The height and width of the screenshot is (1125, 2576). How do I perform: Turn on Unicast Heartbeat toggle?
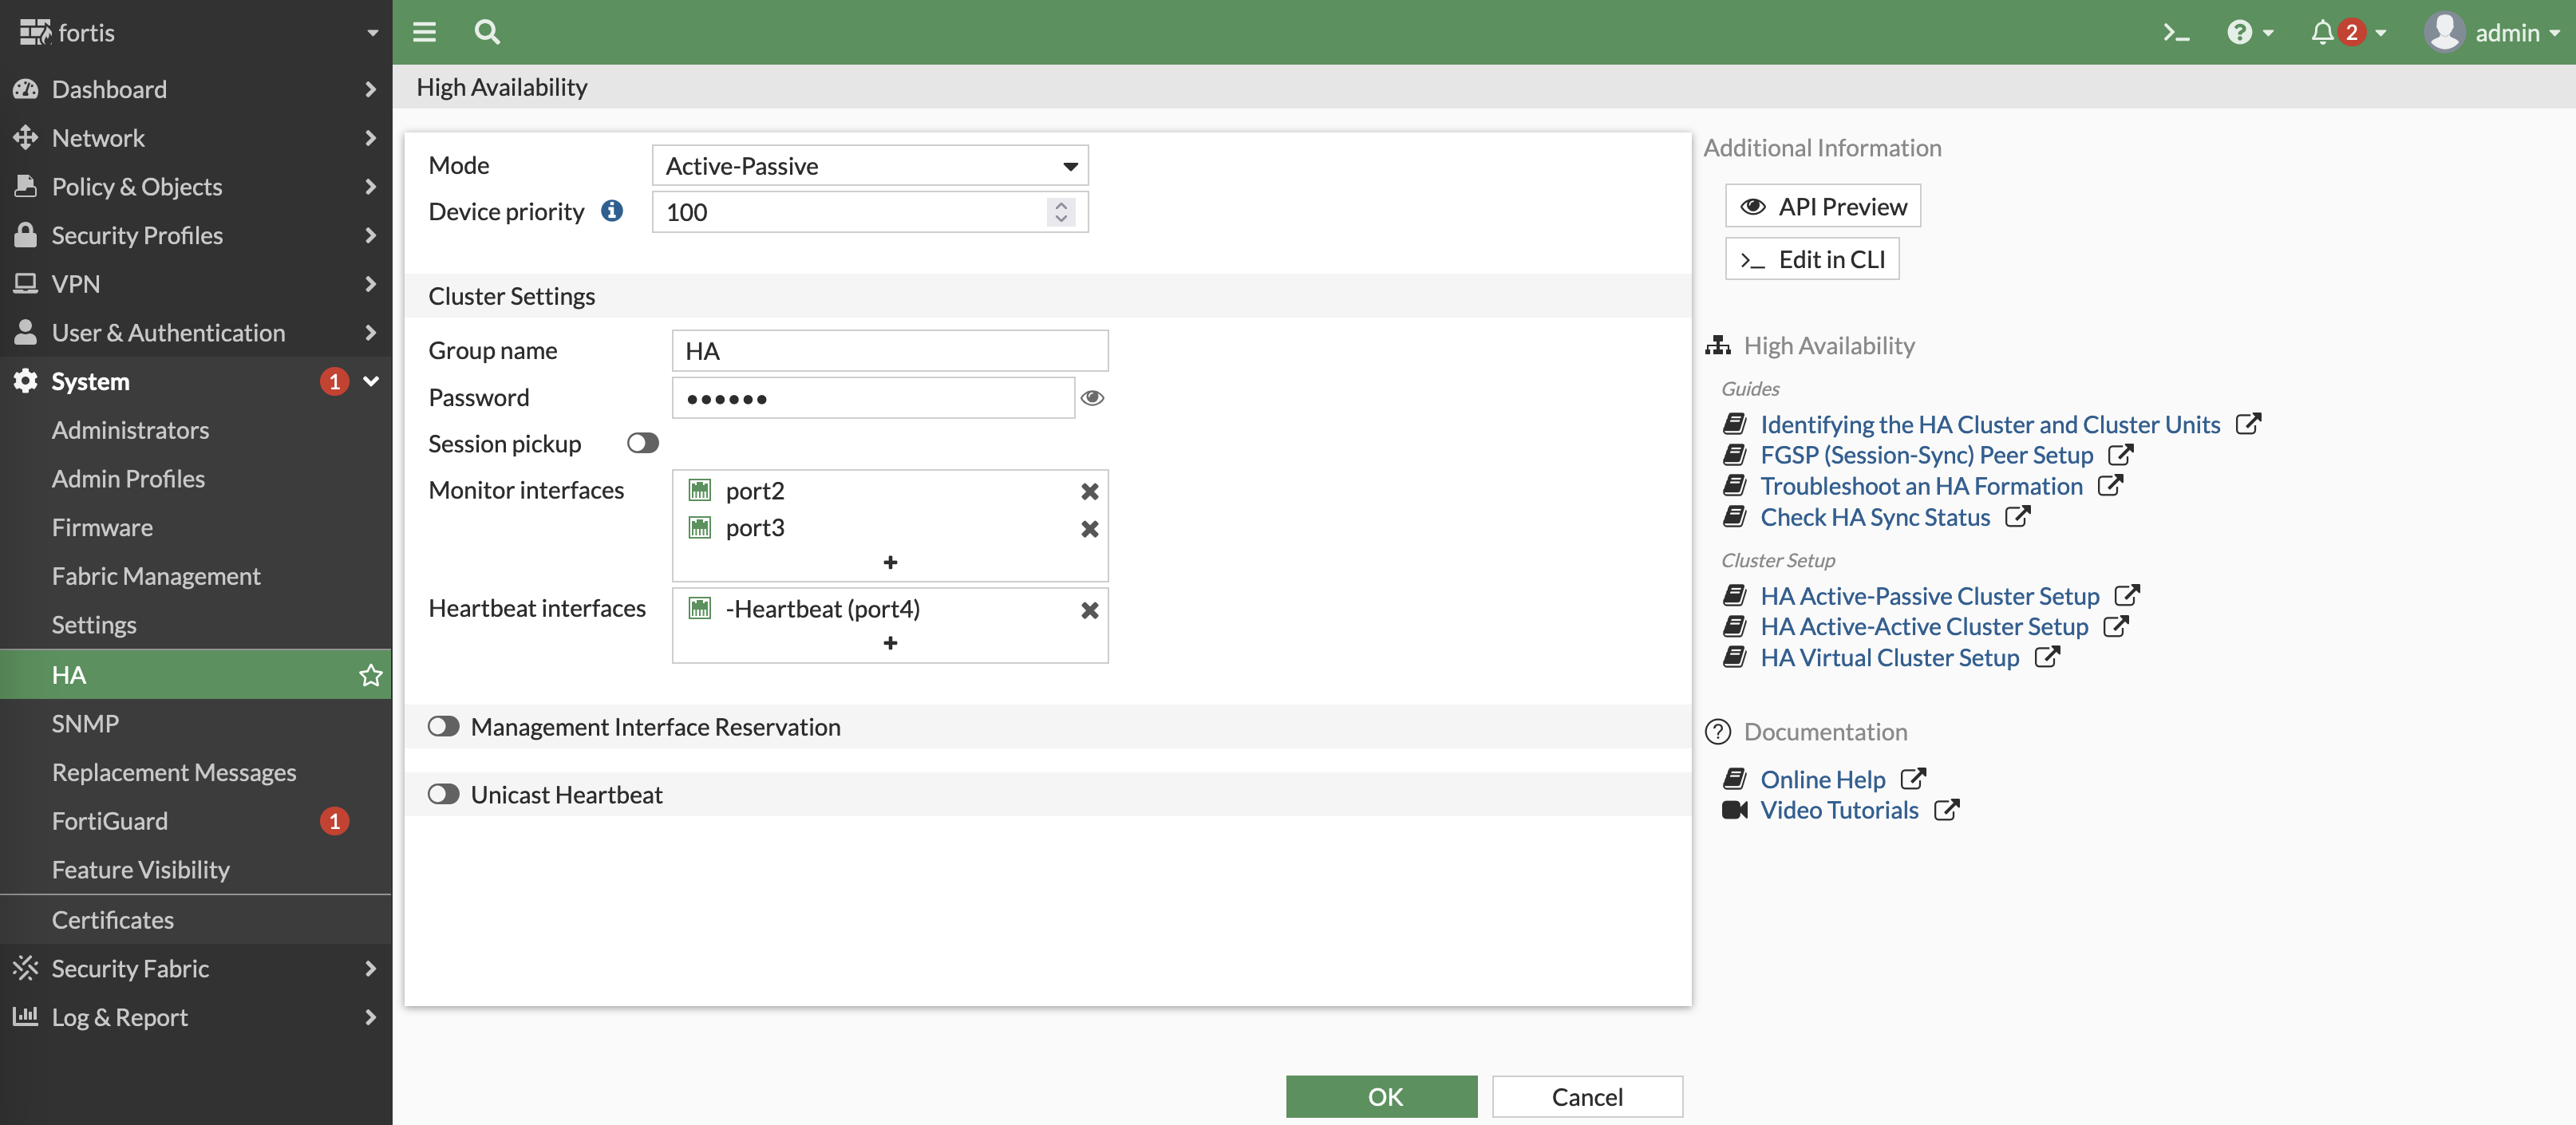(443, 794)
